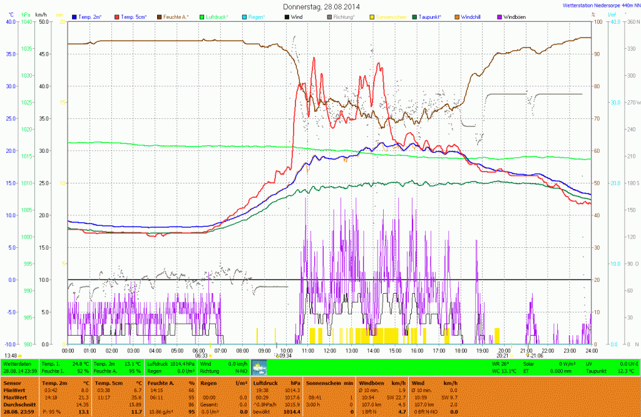This screenshot has width=641, height=417.
Task: Click the 12:00 time axis label
Action: point(330,351)
